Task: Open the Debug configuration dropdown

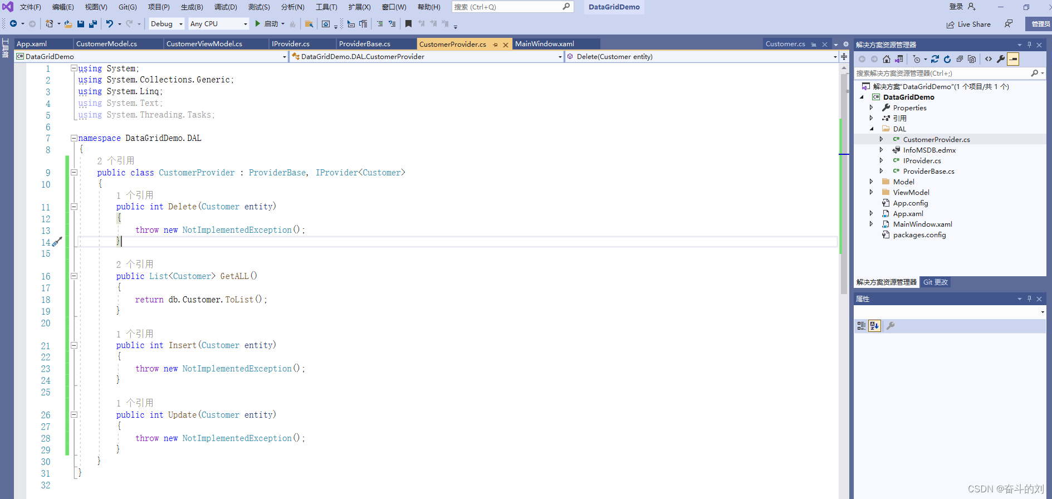Action: point(167,24)
